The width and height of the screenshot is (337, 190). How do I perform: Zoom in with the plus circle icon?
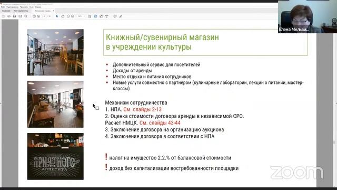click(x=73, y=16)
